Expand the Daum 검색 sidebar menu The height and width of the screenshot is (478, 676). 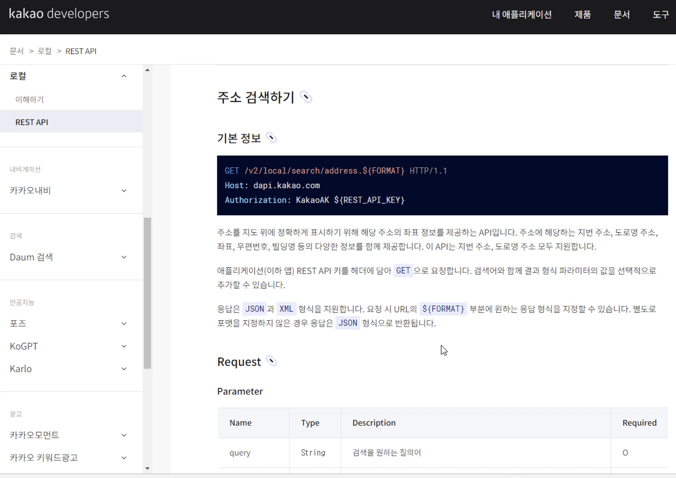point(124,257)
